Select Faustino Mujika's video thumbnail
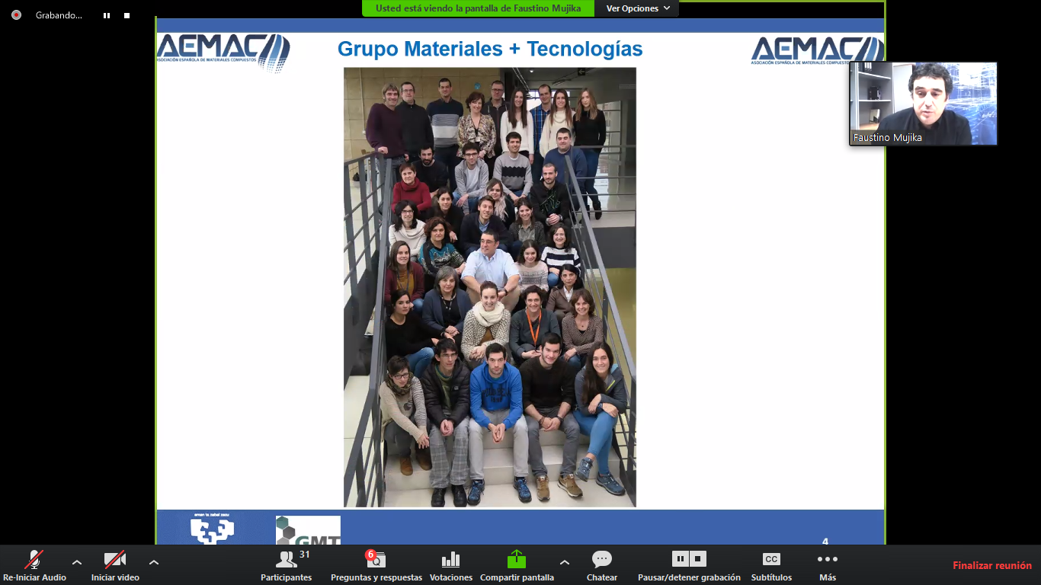The width and height of the screenshot is (1041, 585). coord(924,104)
